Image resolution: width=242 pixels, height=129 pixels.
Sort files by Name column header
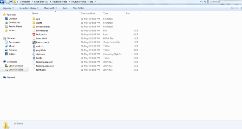pyautogui.click(x=35, y=14)
